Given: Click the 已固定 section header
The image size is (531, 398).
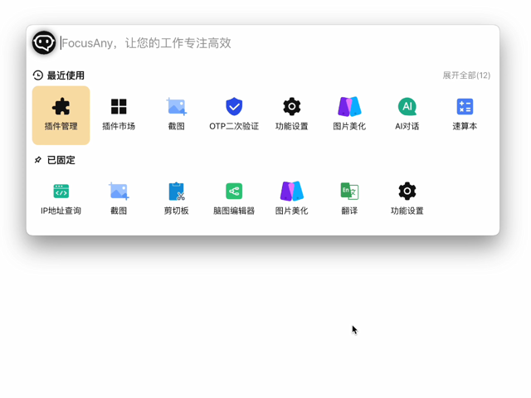Looking at the screenshot, I should click(x=55, y=160).
